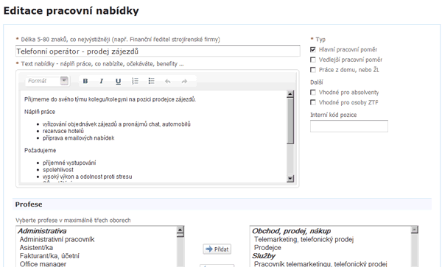The height and width of the screenshot is (267, 442).
Task: Insert bulleted list in editor
Action: (151, 82)
